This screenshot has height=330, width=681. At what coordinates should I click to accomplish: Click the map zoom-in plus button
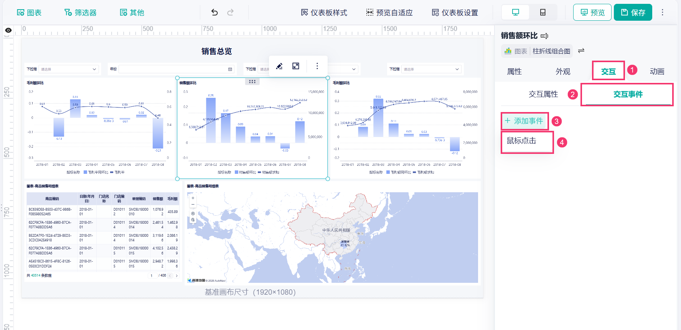click(x=193, y=198)
